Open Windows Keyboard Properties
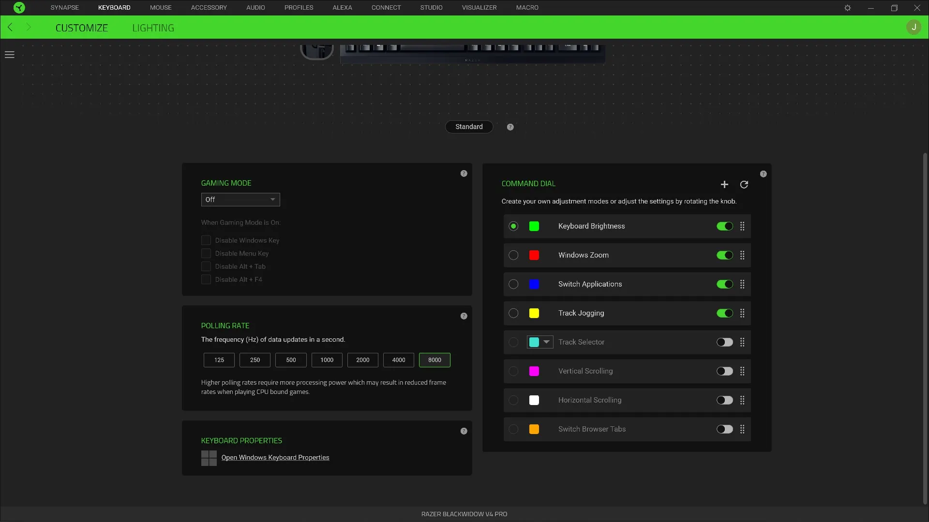The height and width of the screenshot is (522, 929). point(275,457)
